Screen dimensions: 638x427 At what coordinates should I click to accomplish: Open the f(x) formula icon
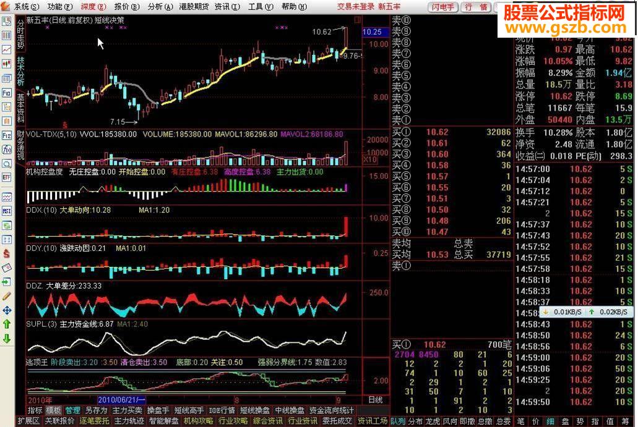point(7,150)
